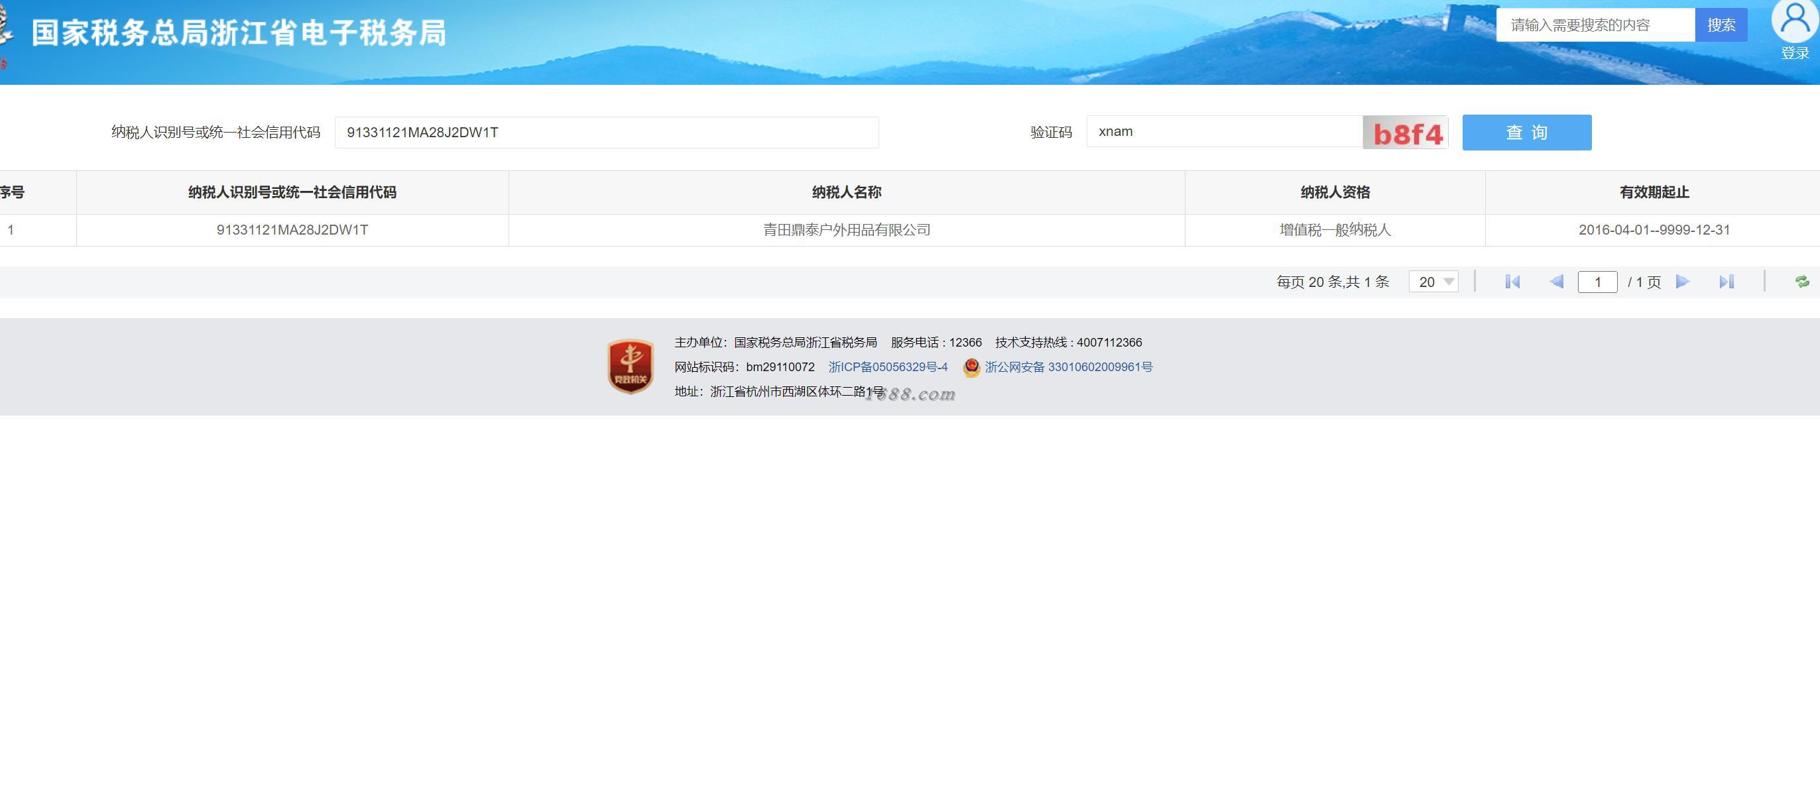1820x786 pixels.
Task: Click the page number input box
Action: (1597, 282)
